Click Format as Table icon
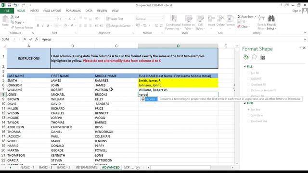The image size is (308, 173). (188, 19)
